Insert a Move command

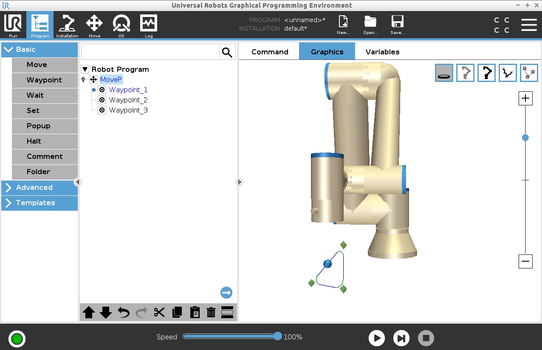[45, 65]
